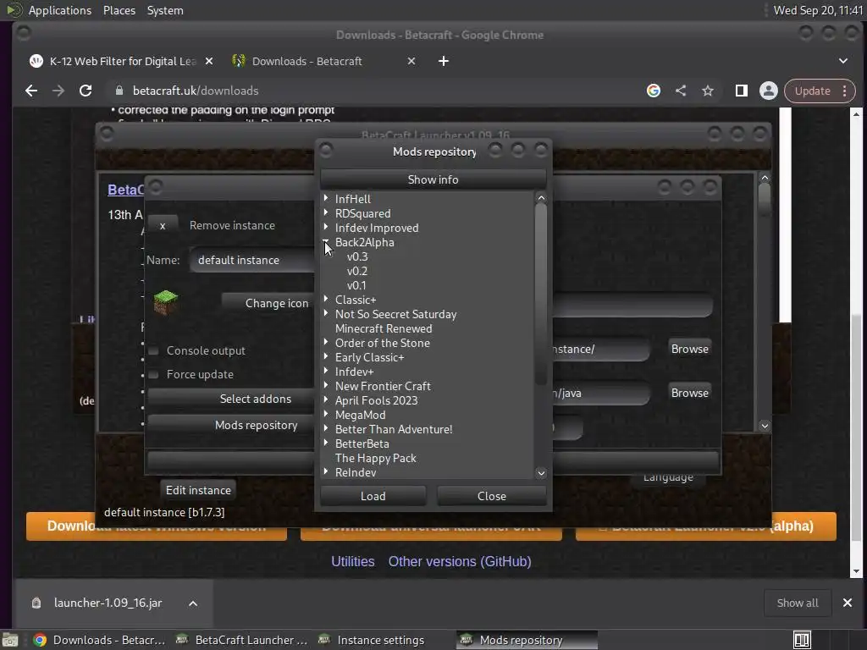Click the Chrome back arrow
Viewport: 867px width, 650px height.
(31, 91)
